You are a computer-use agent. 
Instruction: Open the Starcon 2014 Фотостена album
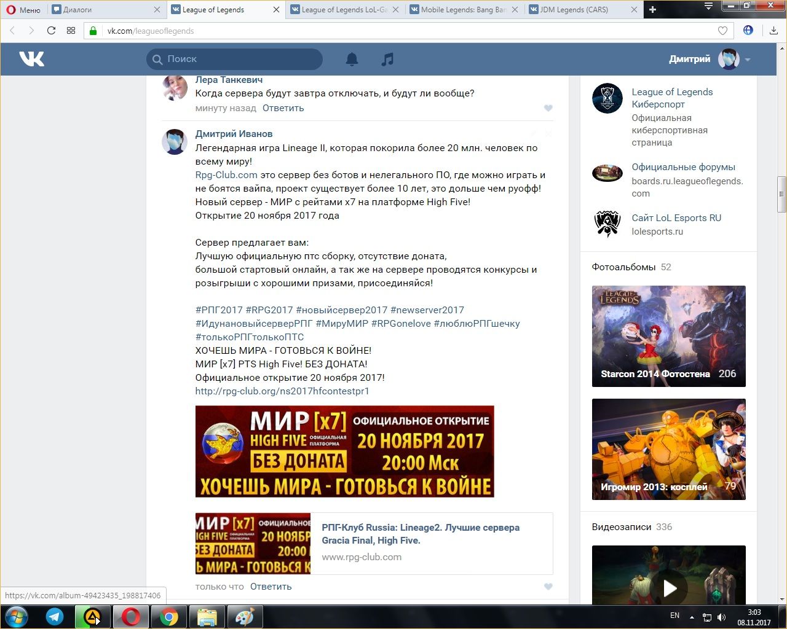[669, 336]
